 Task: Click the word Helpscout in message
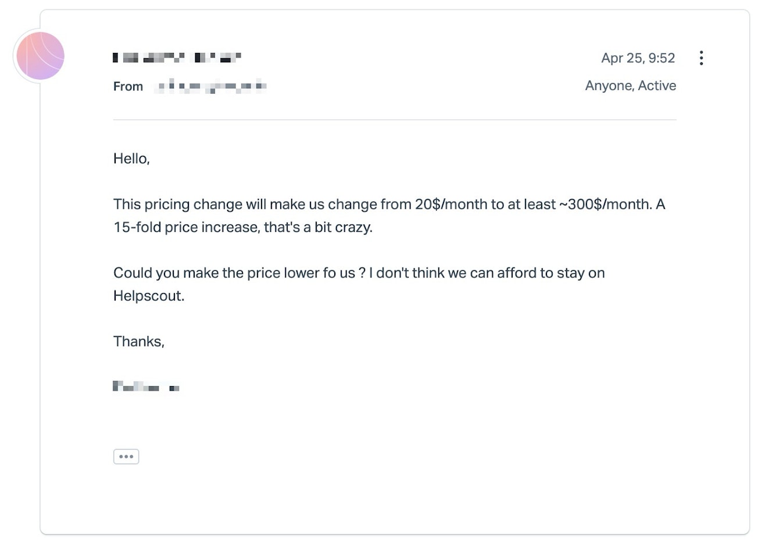pyautogui.click(x=149, y=295)
